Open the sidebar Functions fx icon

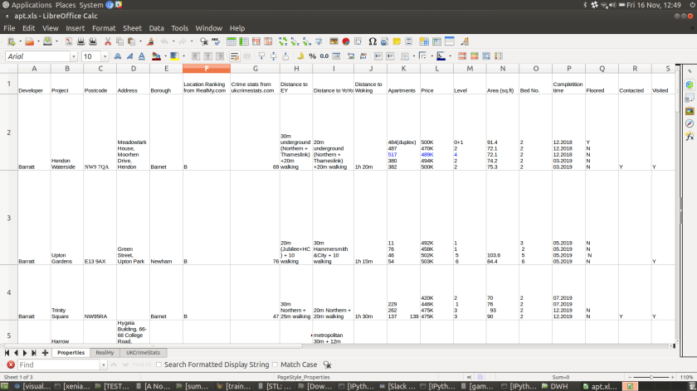coord(690,136)
